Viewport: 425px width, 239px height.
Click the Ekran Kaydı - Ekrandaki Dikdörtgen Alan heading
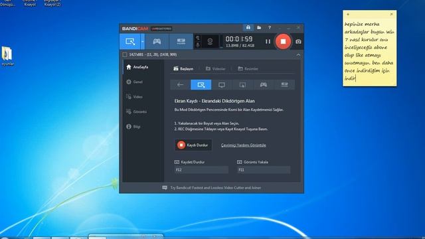pyautogui.click(x=214, y=101)
